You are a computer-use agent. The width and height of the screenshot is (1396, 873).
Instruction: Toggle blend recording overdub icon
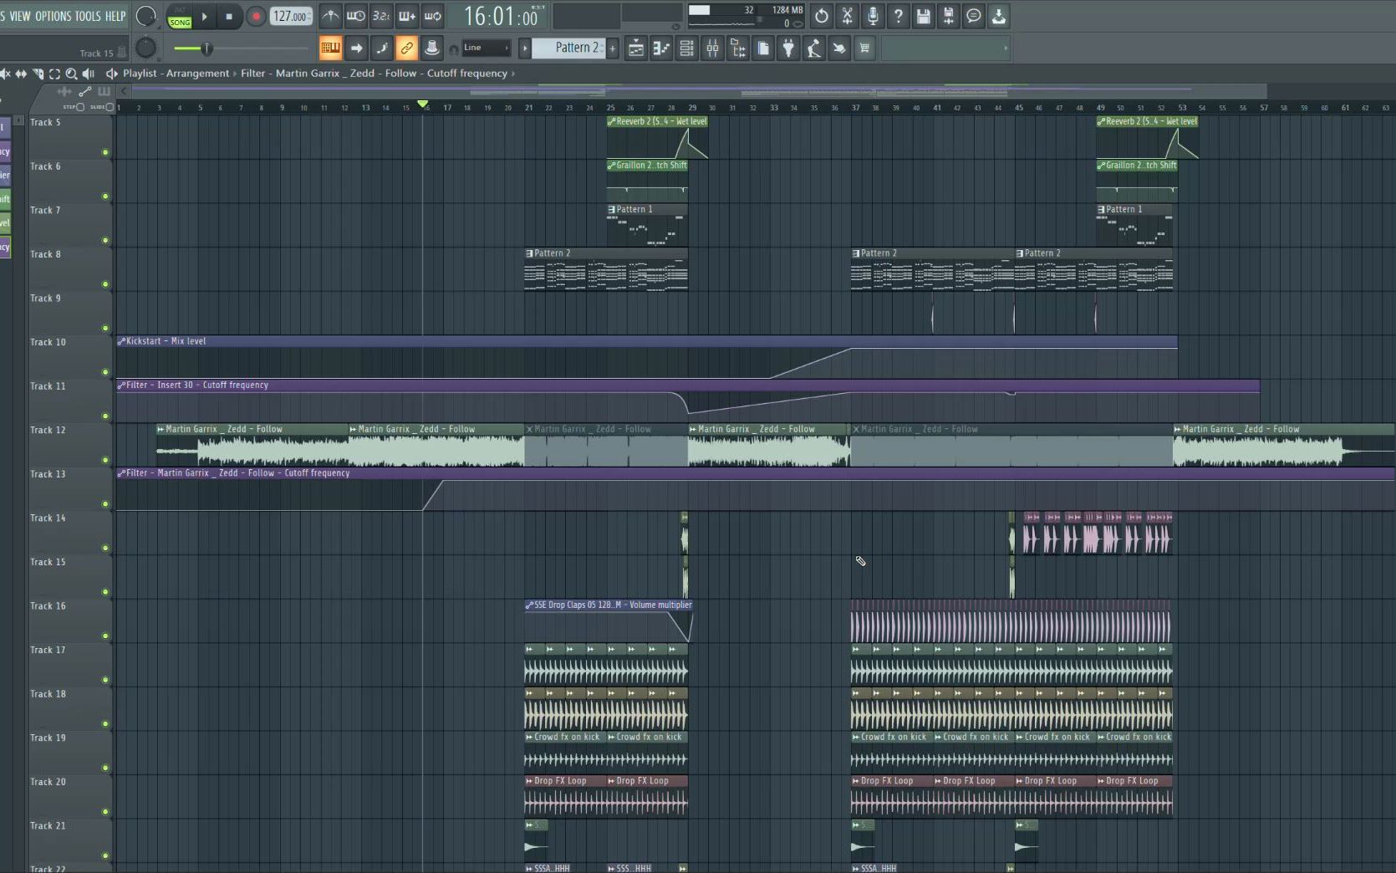(x=407, y=16)
